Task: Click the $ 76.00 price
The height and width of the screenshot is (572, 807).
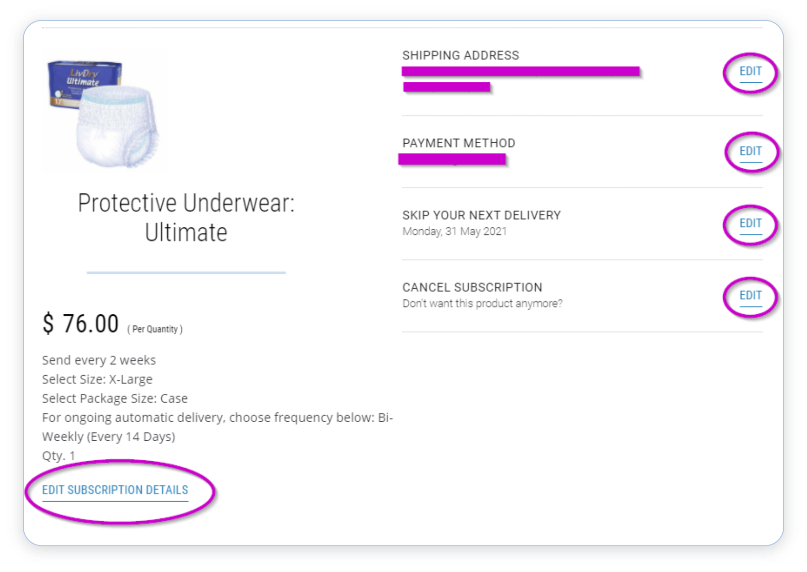Action: pyautogui.click(x=80, y=324)
